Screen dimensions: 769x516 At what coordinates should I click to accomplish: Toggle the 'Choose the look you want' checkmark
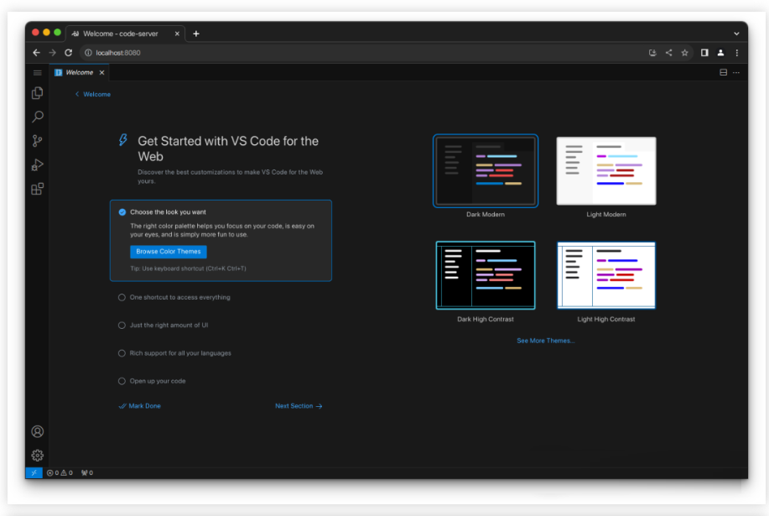(122, 212)
